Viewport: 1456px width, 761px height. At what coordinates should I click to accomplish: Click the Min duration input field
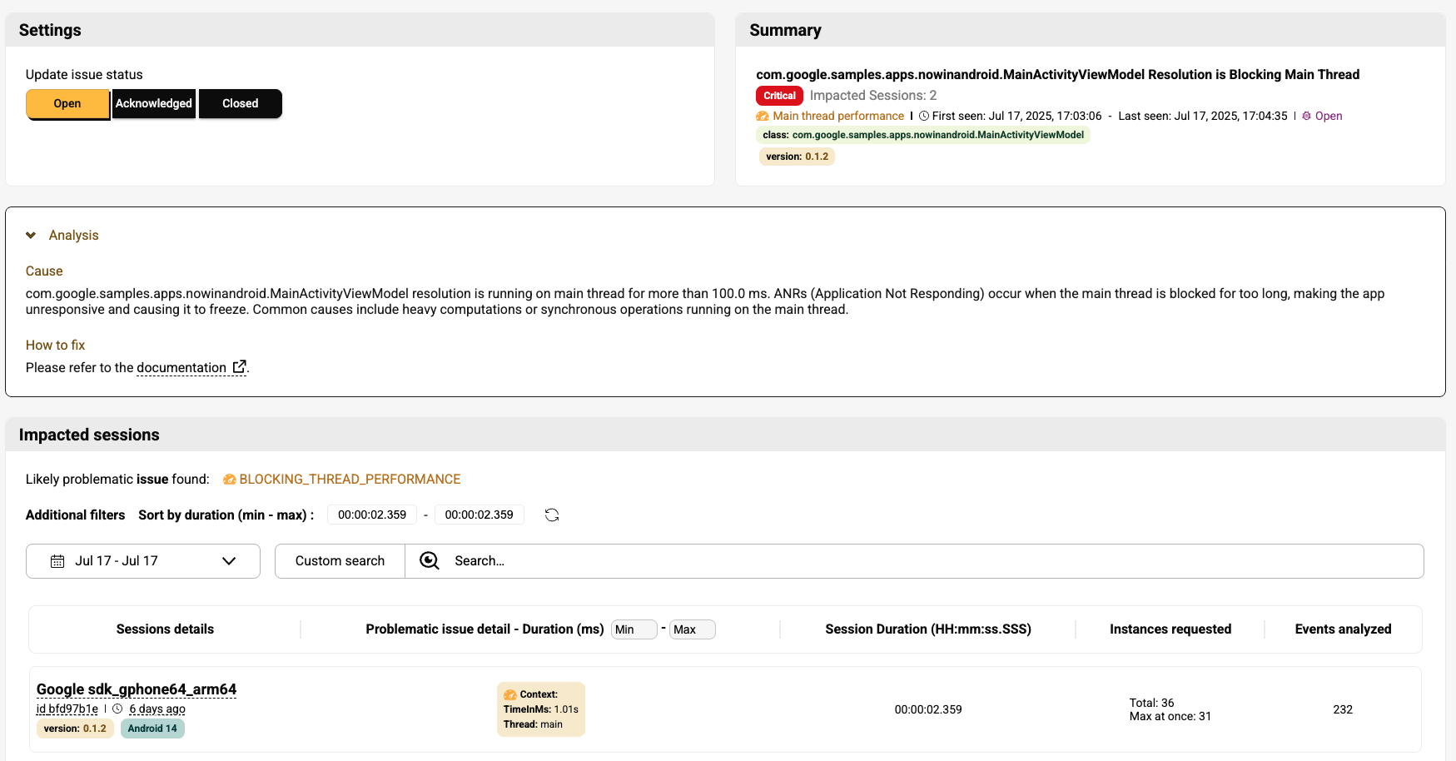tap(634, 629)
